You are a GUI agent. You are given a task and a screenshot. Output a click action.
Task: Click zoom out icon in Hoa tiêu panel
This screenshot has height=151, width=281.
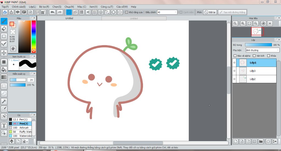[256, 24]
